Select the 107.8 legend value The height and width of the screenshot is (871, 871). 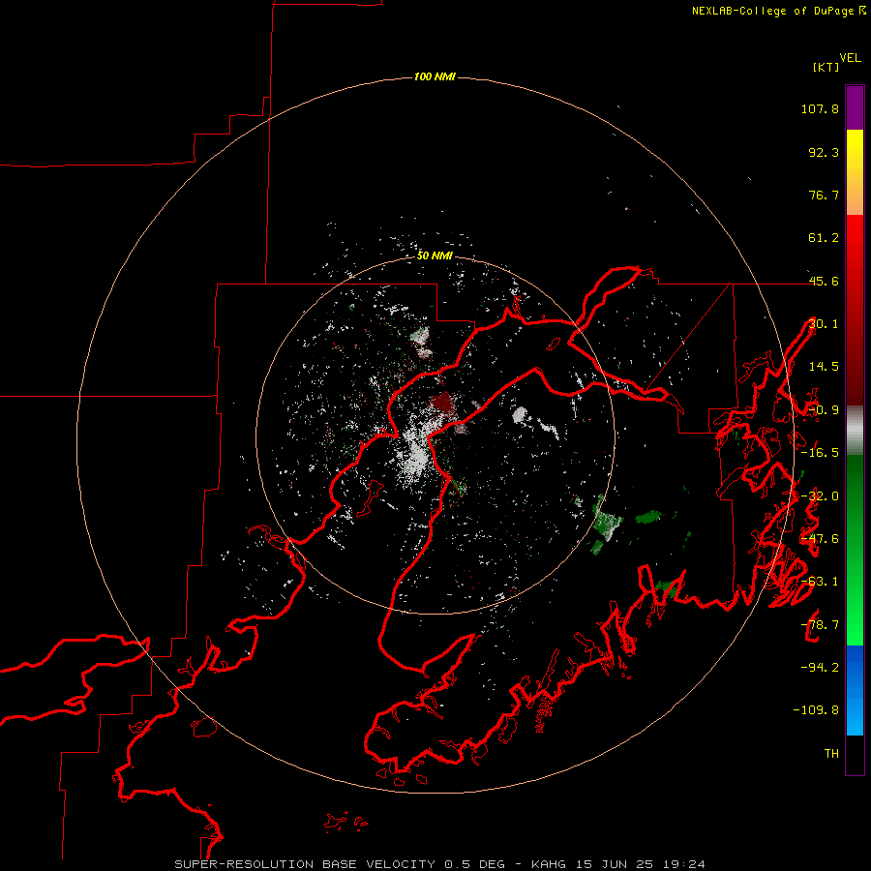[820, 108]
